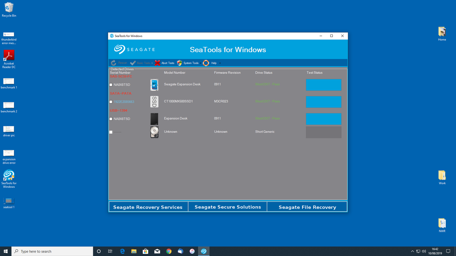
Task: Select the expansion drive error desktop file
Action: pos(9,157)
